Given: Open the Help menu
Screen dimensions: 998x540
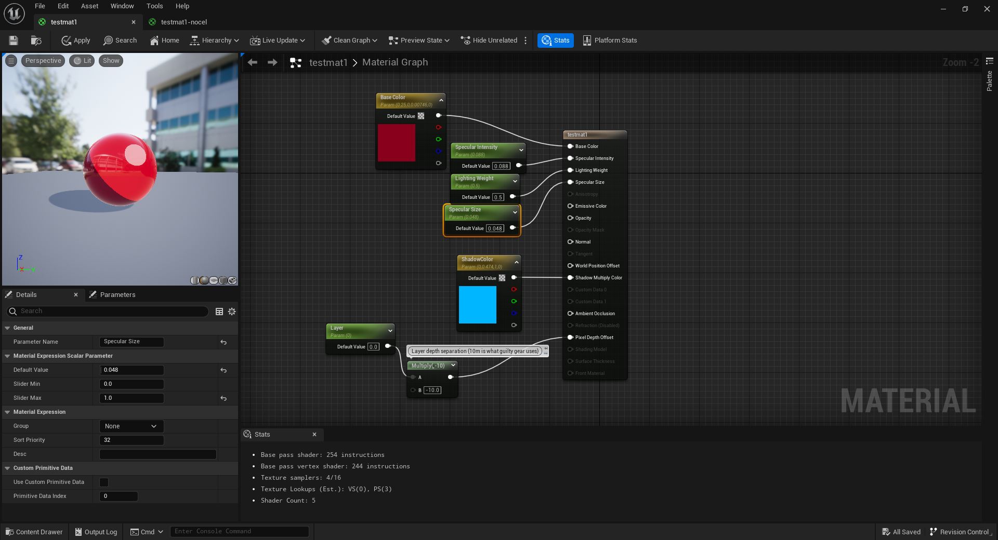Looking at the screenshot, I should coord(182,6).
